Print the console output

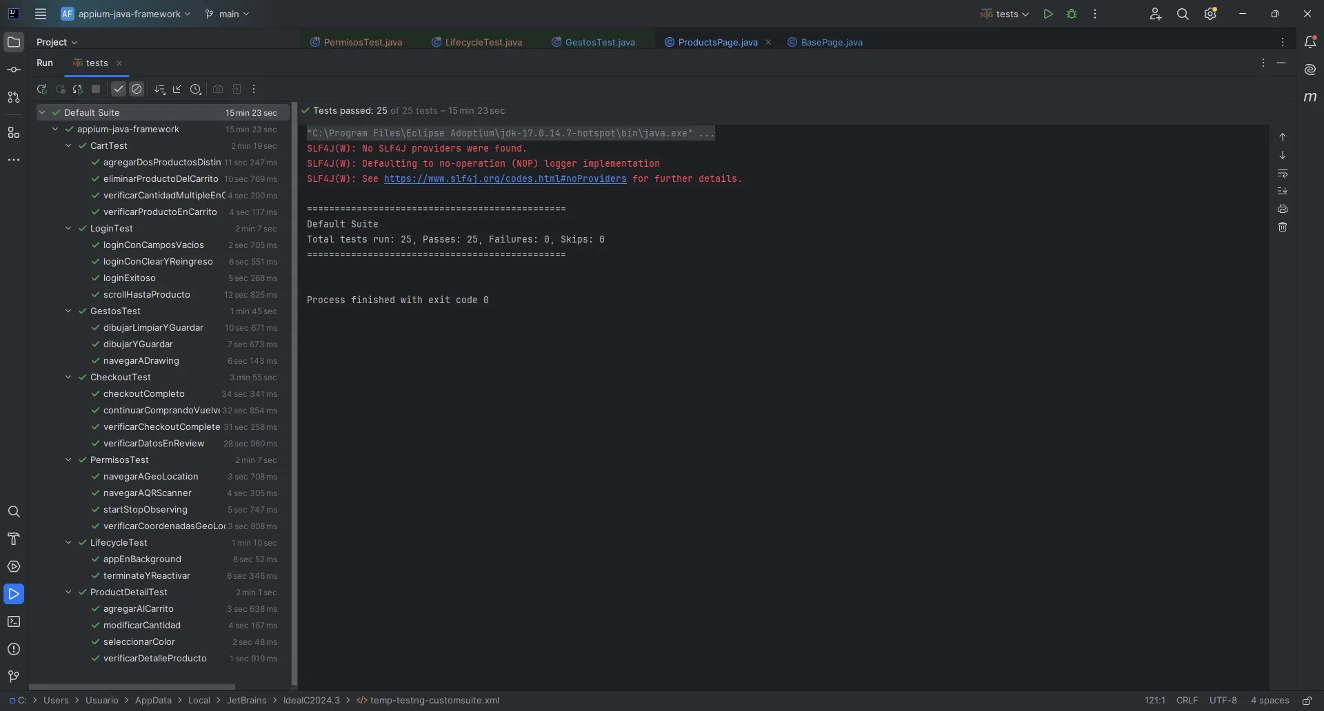pos(1283,209)
